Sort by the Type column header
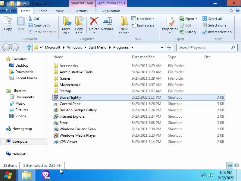Viewport: 241px width, 181px height. click(x=172, y=57)
